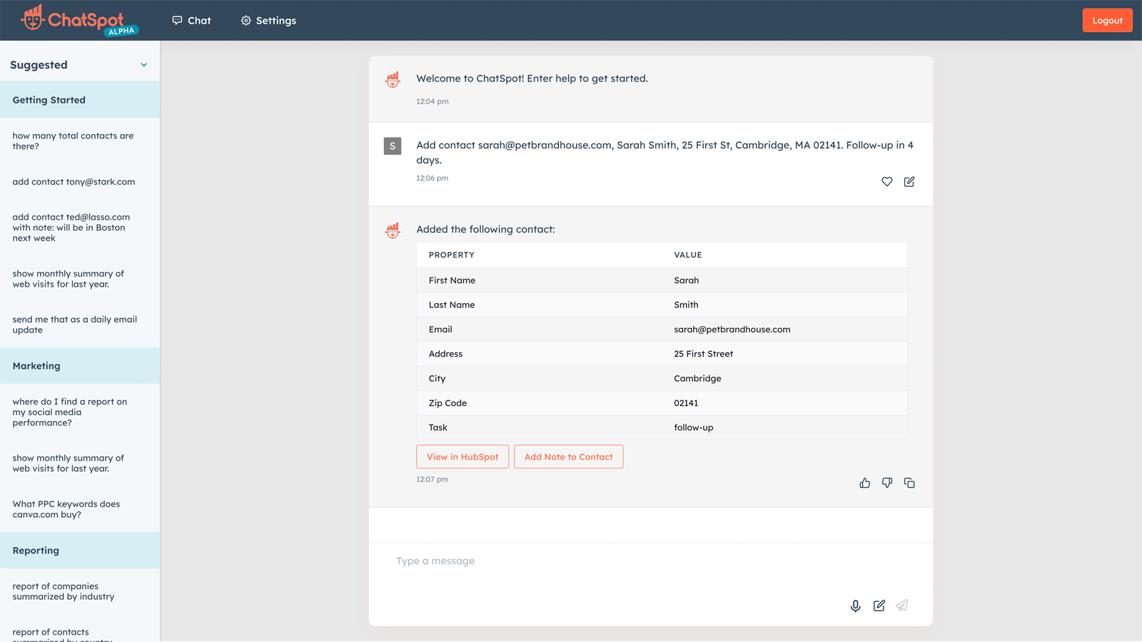The image size is (1142, 642).
Task: Collapse the Suggested panel chevron
Action: click(x=143, y=65)
